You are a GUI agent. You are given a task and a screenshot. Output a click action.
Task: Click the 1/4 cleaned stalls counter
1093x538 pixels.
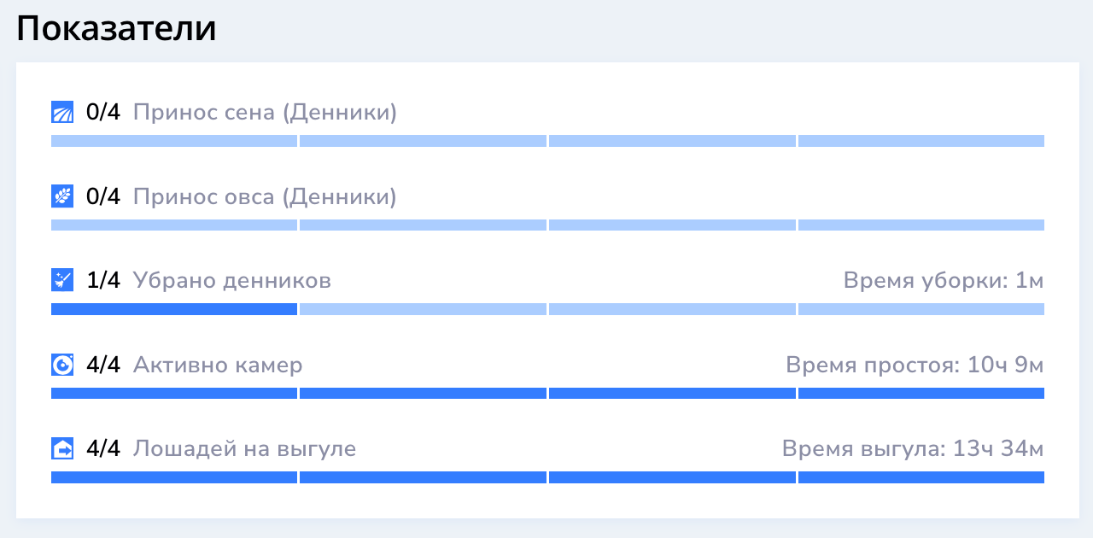[104, 280]
